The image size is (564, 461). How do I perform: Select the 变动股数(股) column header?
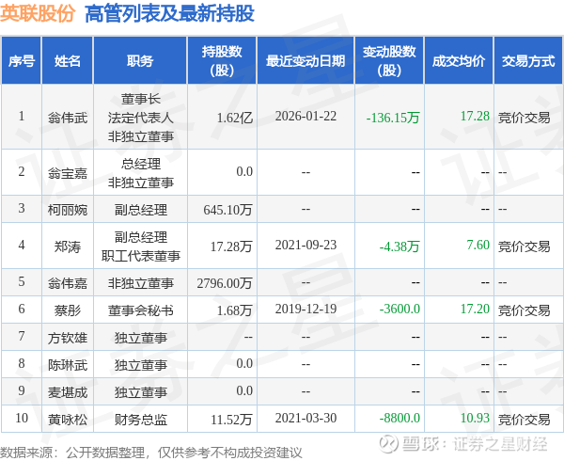[389, 61]
